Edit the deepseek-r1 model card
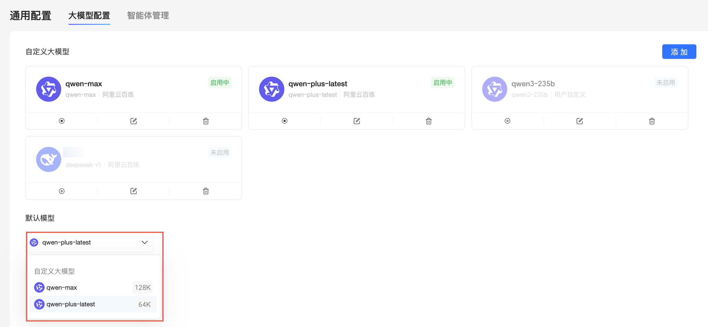 click(x=133, y=191)
